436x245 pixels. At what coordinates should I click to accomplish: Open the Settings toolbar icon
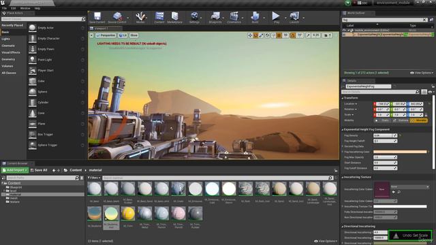[x=194, y=18]
